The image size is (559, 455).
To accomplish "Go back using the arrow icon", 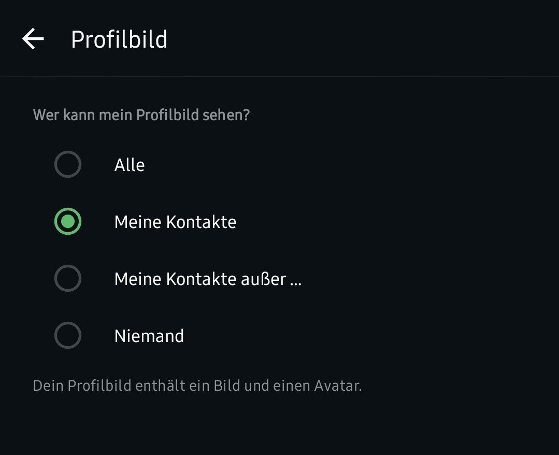I will click(33, 39).
